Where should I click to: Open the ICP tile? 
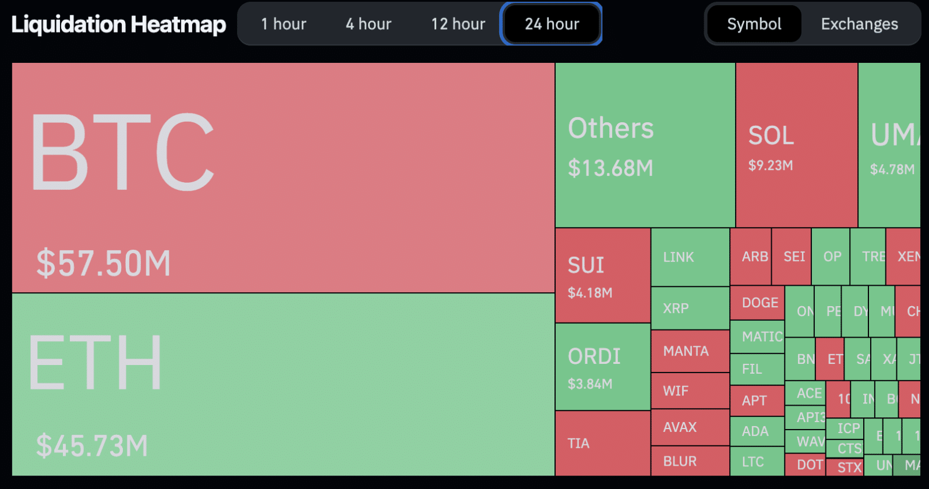[x=845, y=428]
